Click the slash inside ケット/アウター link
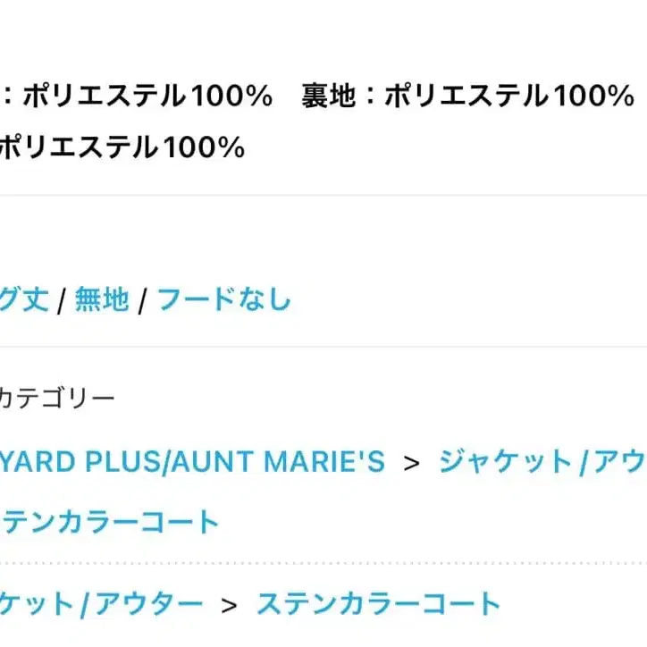The height and width of the screenshot is (647, 647). pyautogui.click(x=82, y=605)
